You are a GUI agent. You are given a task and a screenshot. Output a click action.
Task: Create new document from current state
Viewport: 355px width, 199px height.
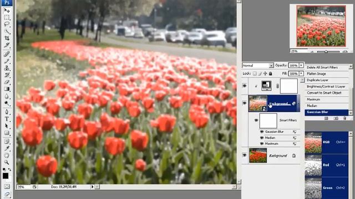(x=326, y=118)
